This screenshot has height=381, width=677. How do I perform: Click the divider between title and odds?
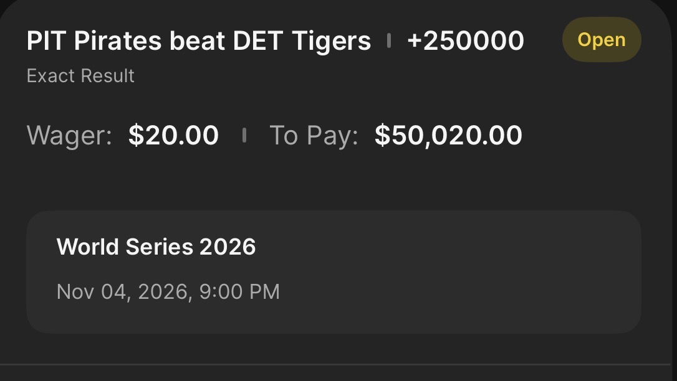[389, 41]
